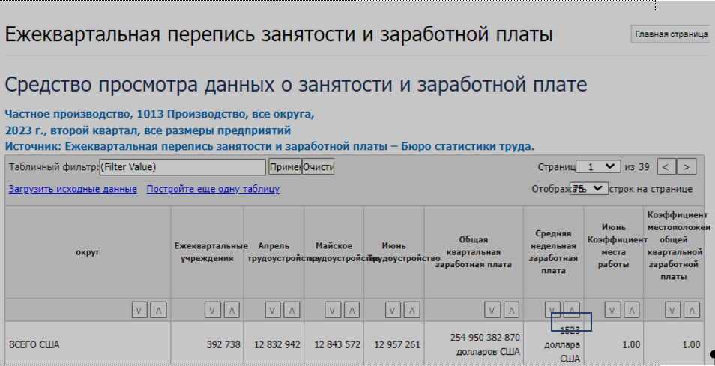Sort Общая квартальная заработная плата ascending
Image resolution: width=715 pixels, height=366 pixels.
point(510,309)
